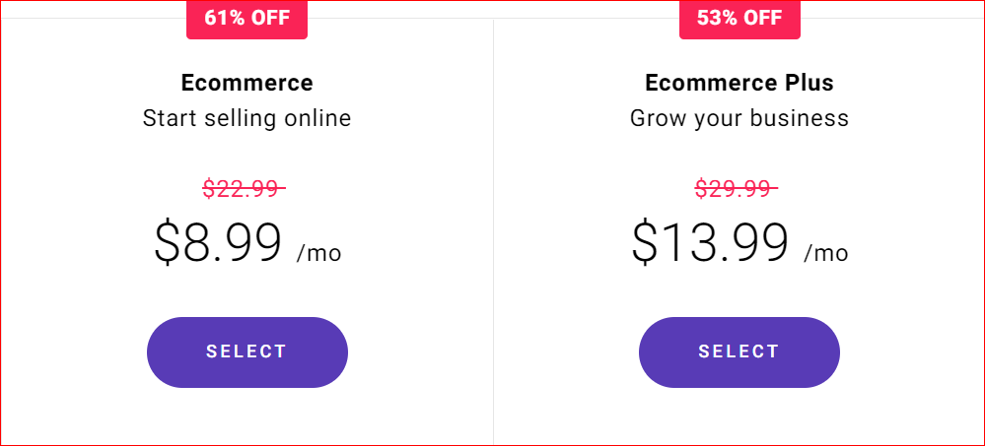The height and width of the screenshot is (446, 985).
Task: Click the Ecommerce Plus plan heading
Action: pyautogui.click(x=739, y=83)
